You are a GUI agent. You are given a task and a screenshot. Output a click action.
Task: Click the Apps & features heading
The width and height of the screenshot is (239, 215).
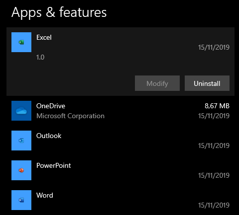coord(59,12)
